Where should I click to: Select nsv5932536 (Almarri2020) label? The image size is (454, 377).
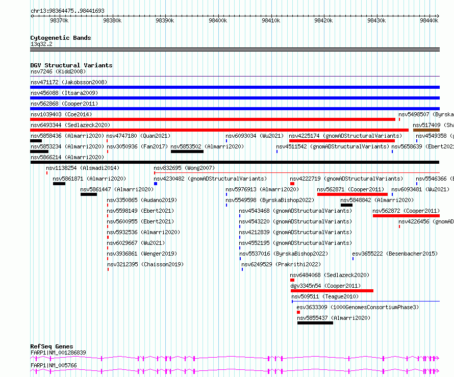pyautogui.click(x=143, y=232)
